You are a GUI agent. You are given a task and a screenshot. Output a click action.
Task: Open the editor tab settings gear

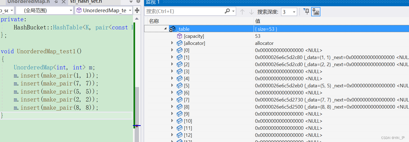point(138,1)
